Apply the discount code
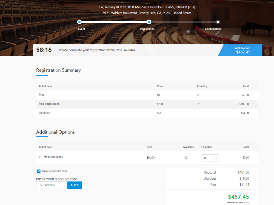Viewport: 274px width, 205px height. point(75,185)
